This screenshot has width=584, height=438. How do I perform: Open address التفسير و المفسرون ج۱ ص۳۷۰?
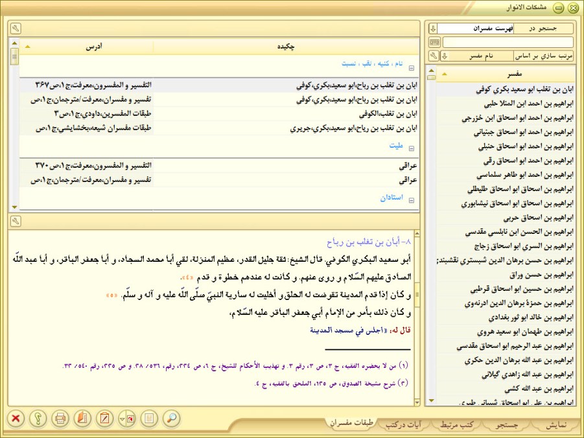pyautogui.click(x=86, y=165)
